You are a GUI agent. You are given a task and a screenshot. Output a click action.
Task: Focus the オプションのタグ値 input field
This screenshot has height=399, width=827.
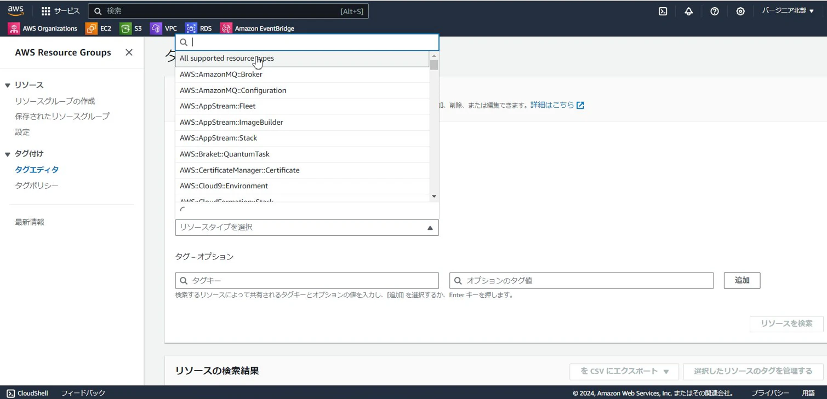point(581,281)
